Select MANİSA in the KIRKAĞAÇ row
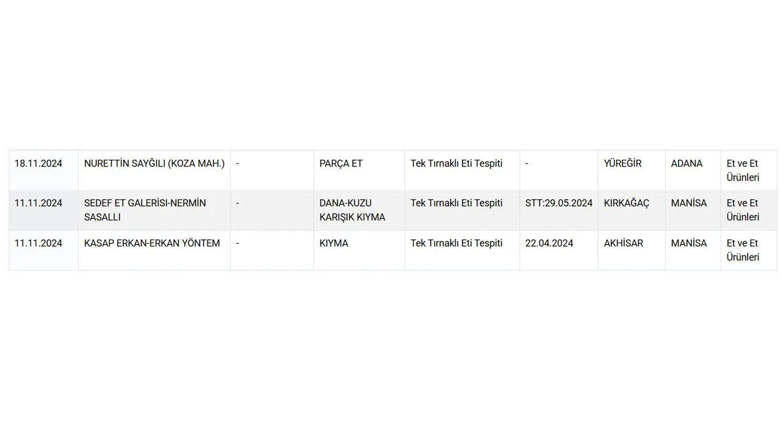 [689, 203]
